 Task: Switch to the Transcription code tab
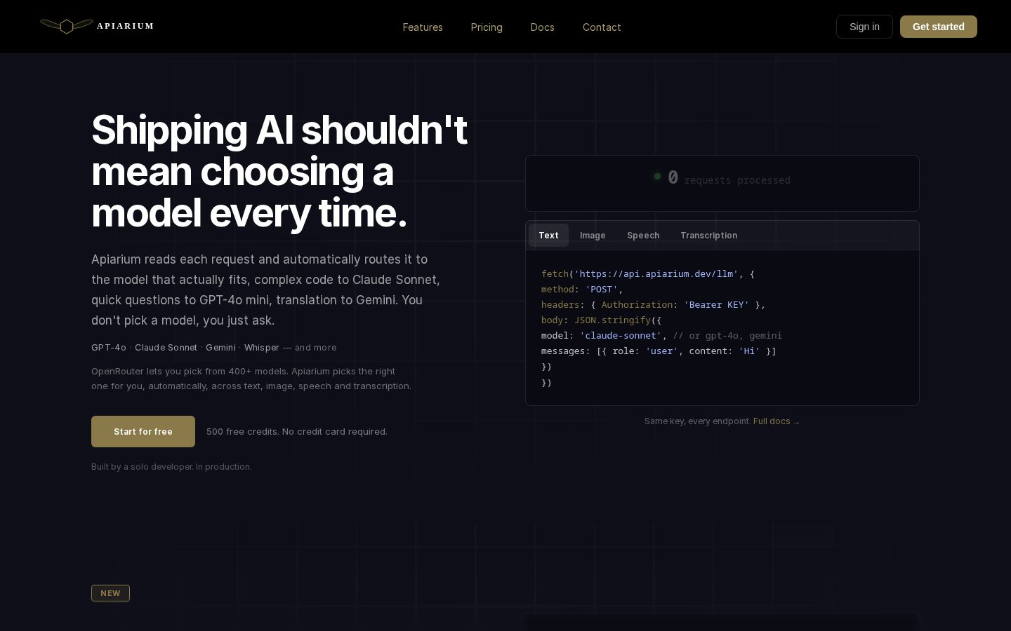(708, 236)
